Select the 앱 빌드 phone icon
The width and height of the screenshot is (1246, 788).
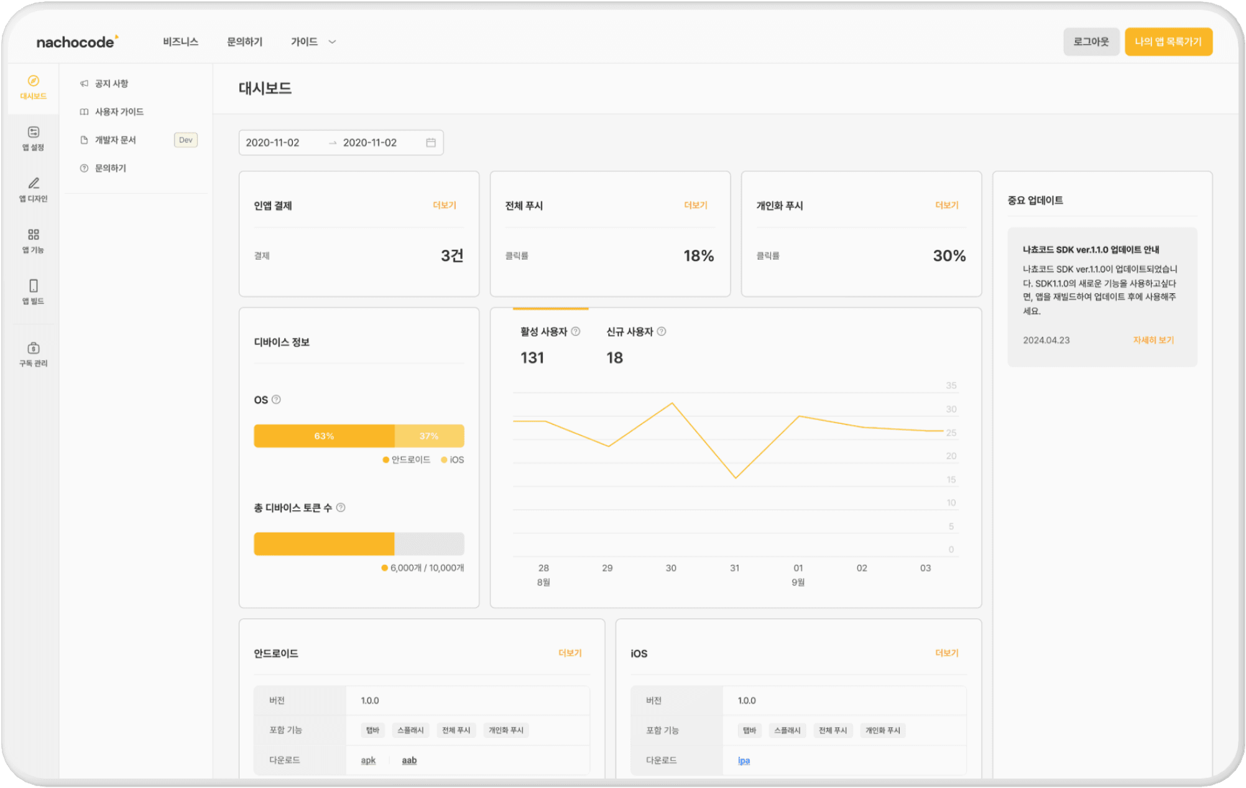(x=34, y=286)
